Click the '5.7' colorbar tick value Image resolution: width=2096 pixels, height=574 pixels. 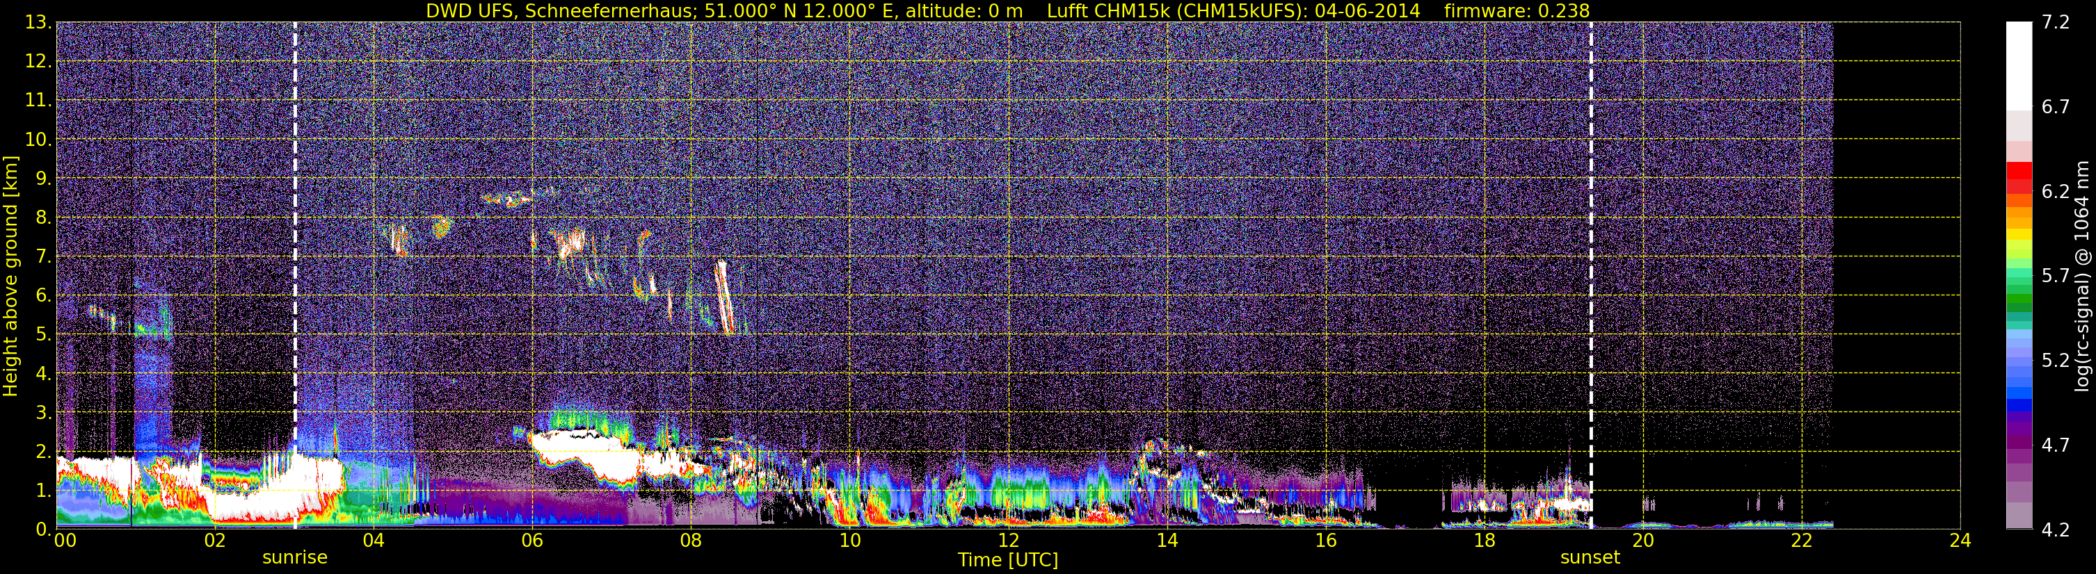click(x=2056, y=277)
